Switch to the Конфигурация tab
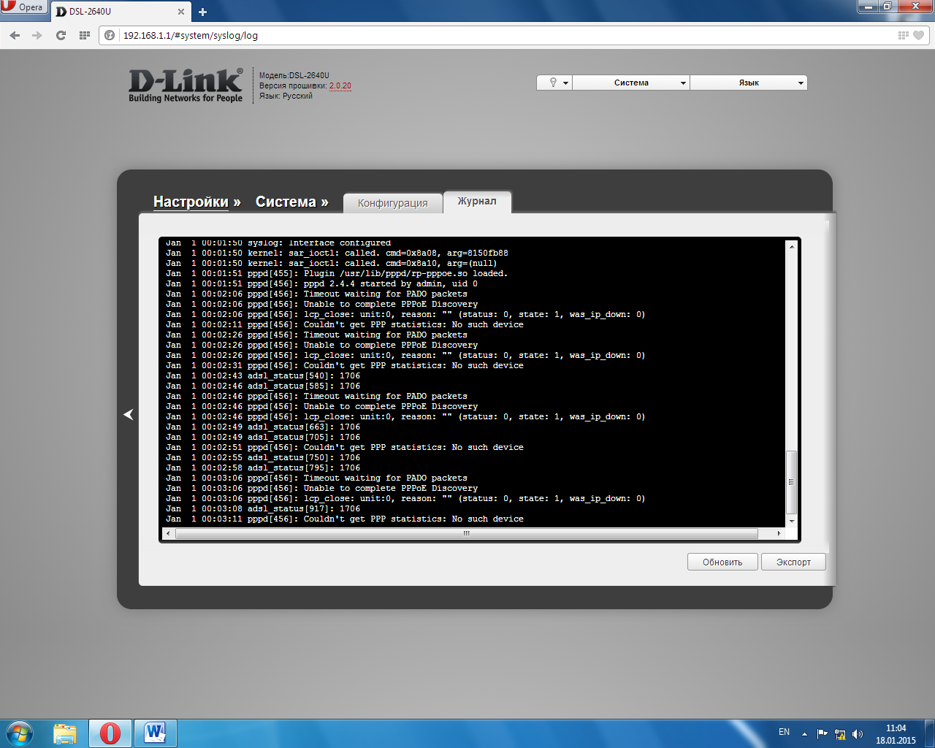 click(393, 203)
